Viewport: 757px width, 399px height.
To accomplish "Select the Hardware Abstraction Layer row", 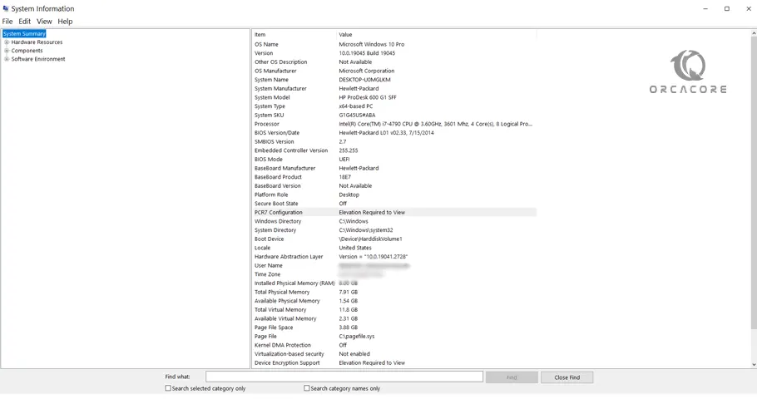I will pyautogui.click(x=394, y=257).
